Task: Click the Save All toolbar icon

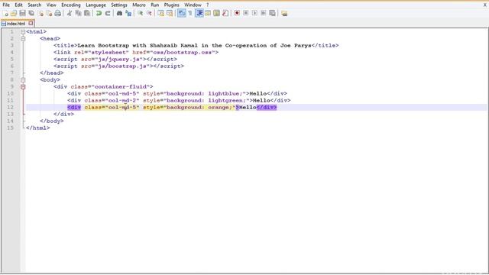Action: tap(31, 13)
